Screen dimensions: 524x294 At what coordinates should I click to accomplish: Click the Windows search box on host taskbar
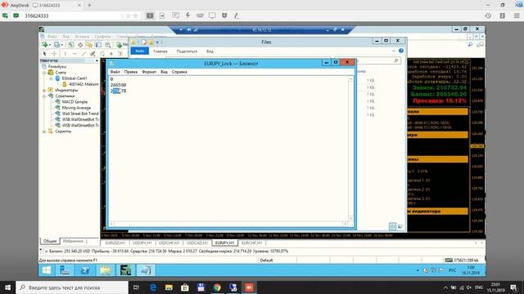click(72, 287)
